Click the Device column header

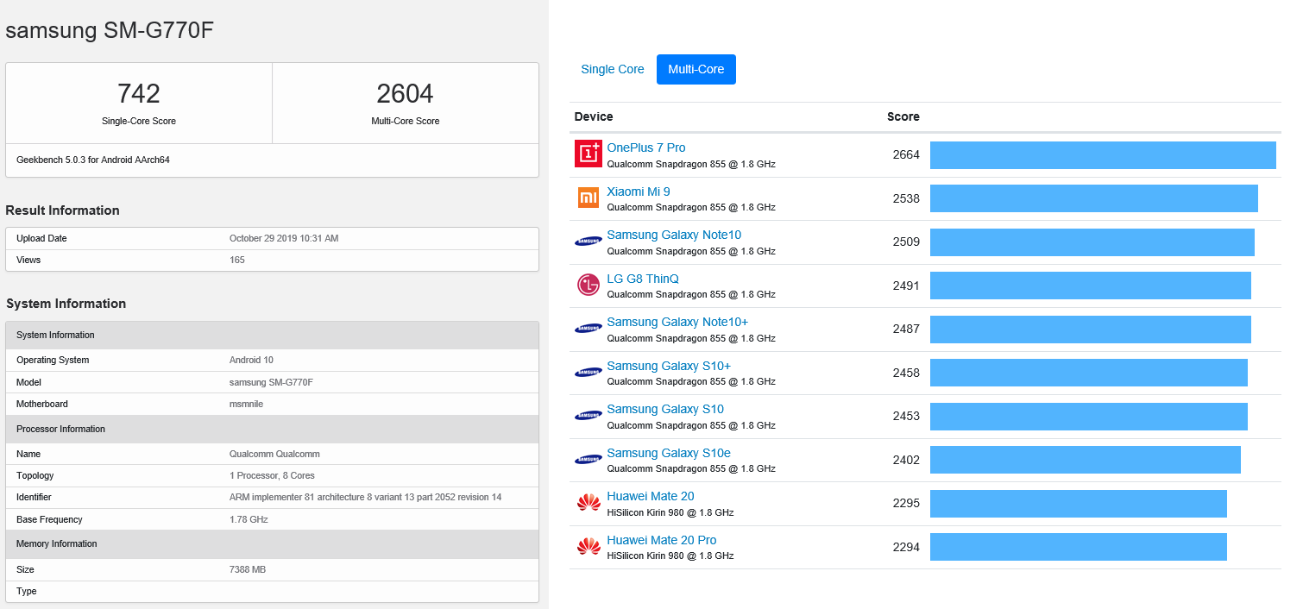594,116
